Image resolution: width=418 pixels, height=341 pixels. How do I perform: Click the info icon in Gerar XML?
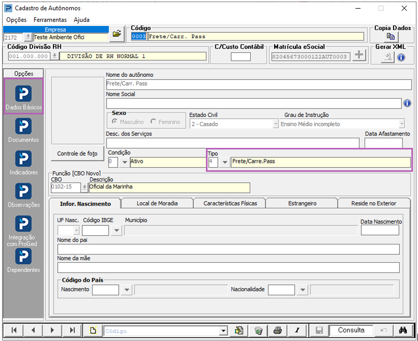[x=401, y=57]
